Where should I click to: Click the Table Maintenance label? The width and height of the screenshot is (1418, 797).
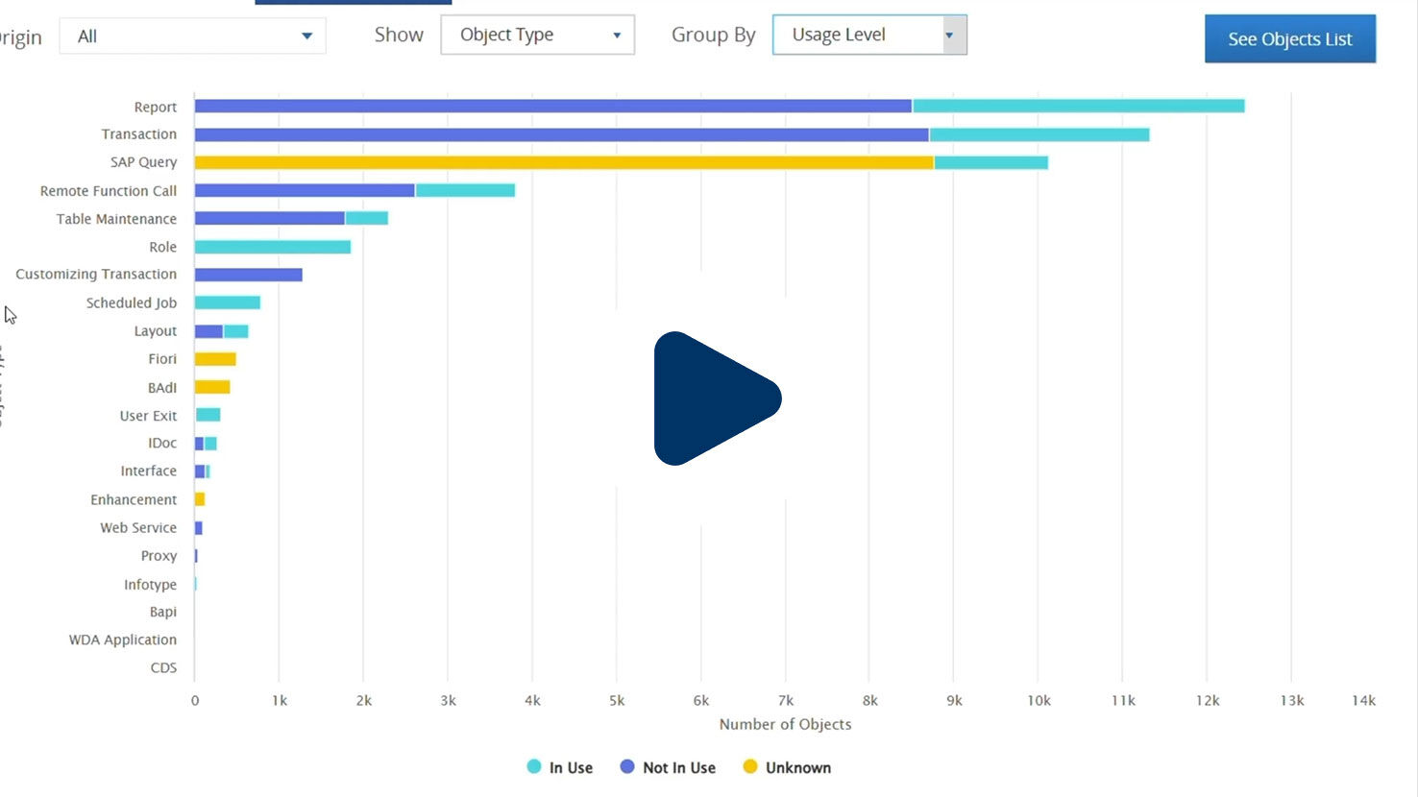116,219
